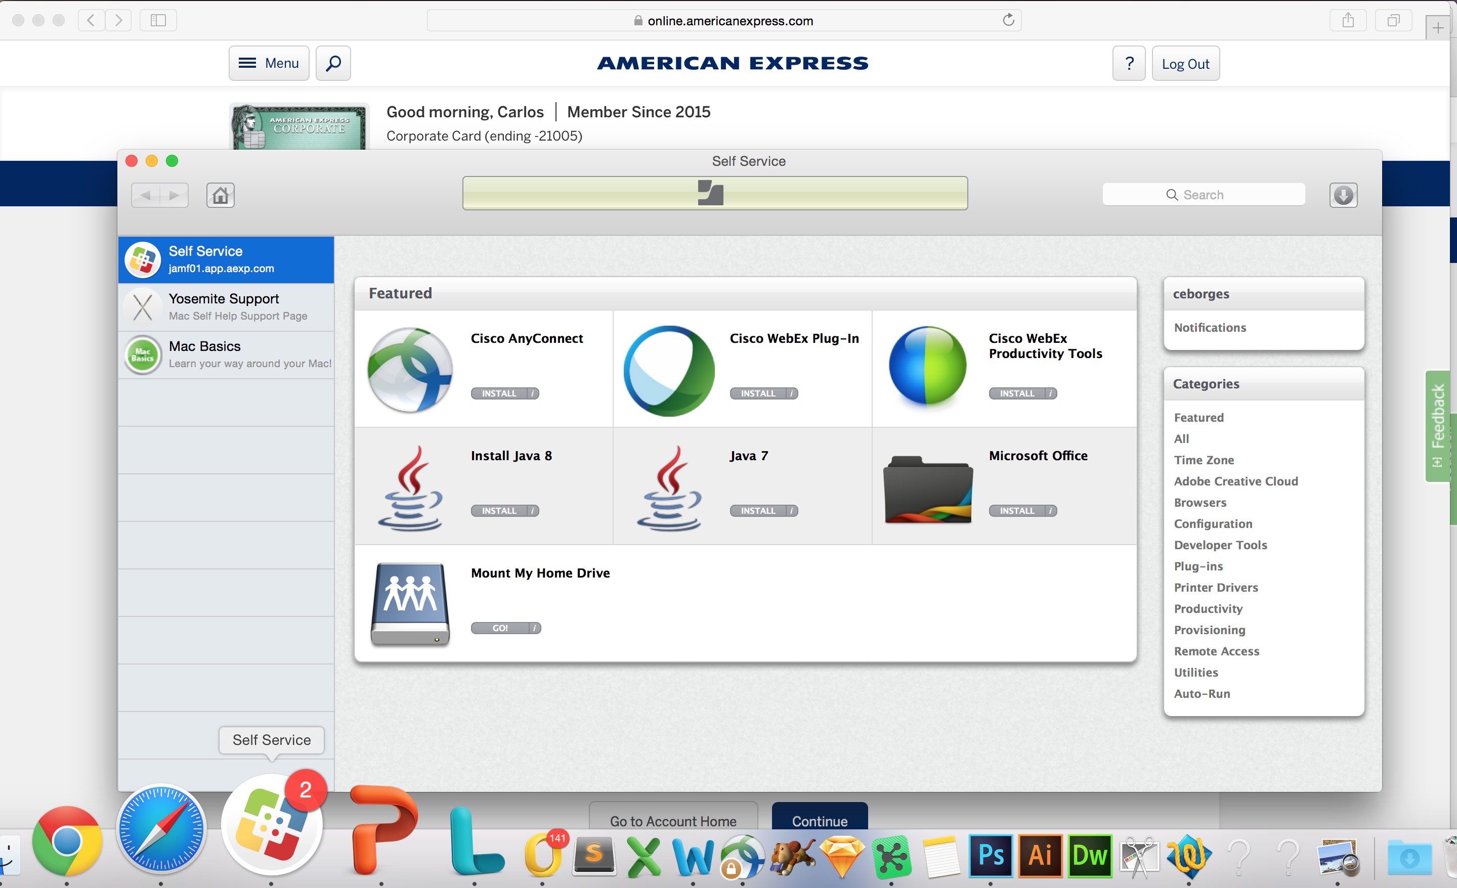
Task: Click the American Express search magnifier
Action: pyautogui.click(x=333, y=63)
